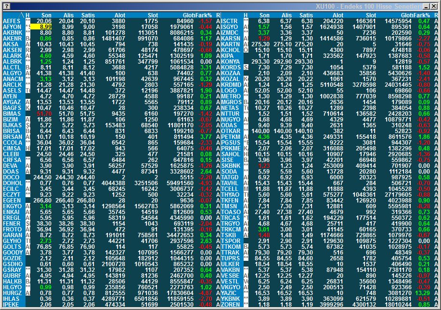Click the KOZAL ticker
441x310 pixels.
point(230,79)
